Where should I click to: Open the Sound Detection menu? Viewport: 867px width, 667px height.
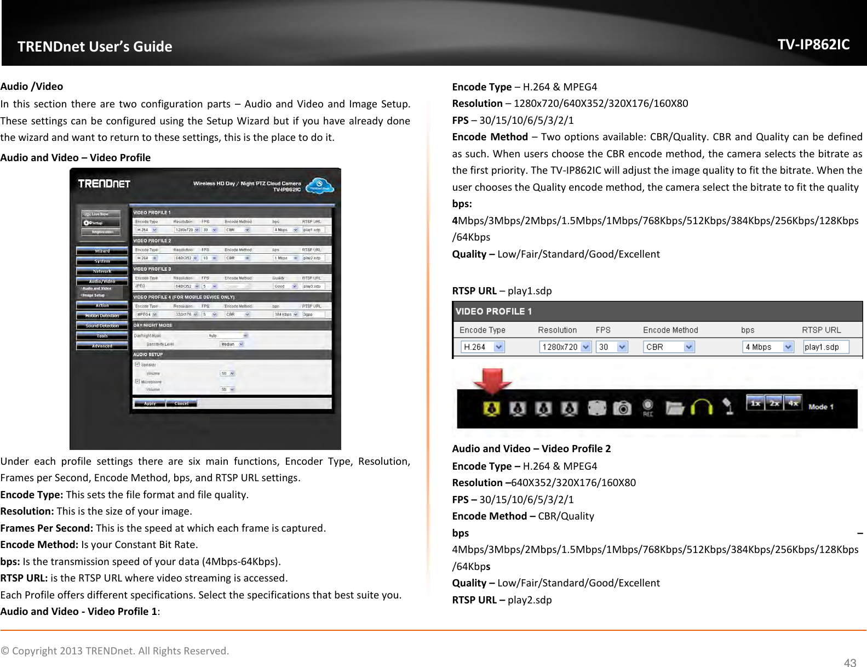pos(102,326)
